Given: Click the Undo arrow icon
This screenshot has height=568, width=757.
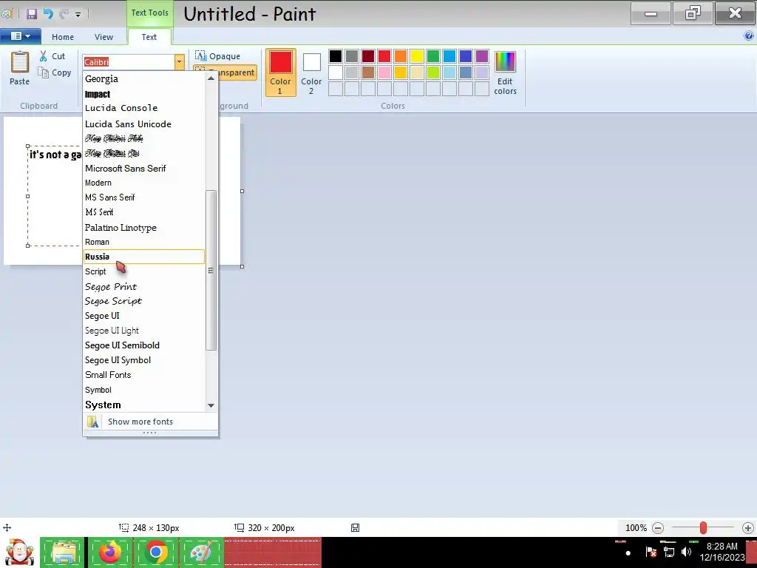Looking at the screenshot, I should point(48,13).
